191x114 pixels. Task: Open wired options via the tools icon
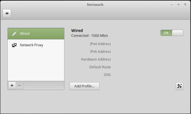pyautogui.click(x=179, y=86)
